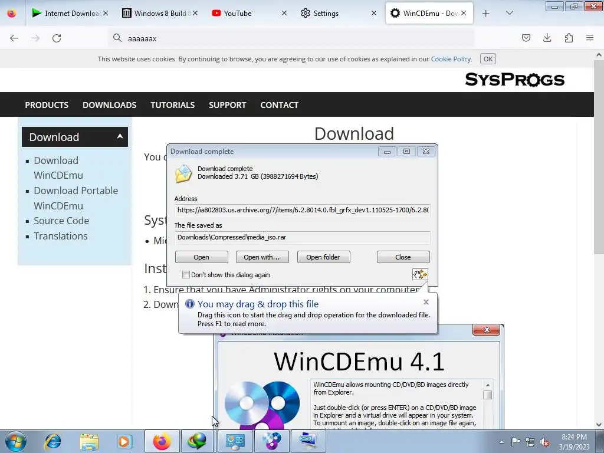Click Open in Download complete dialog
The height and width of the screenshot is (453, 604).
202,257
